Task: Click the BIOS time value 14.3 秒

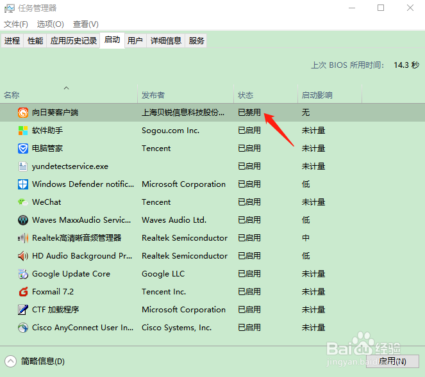Action: tap(406, 65)
